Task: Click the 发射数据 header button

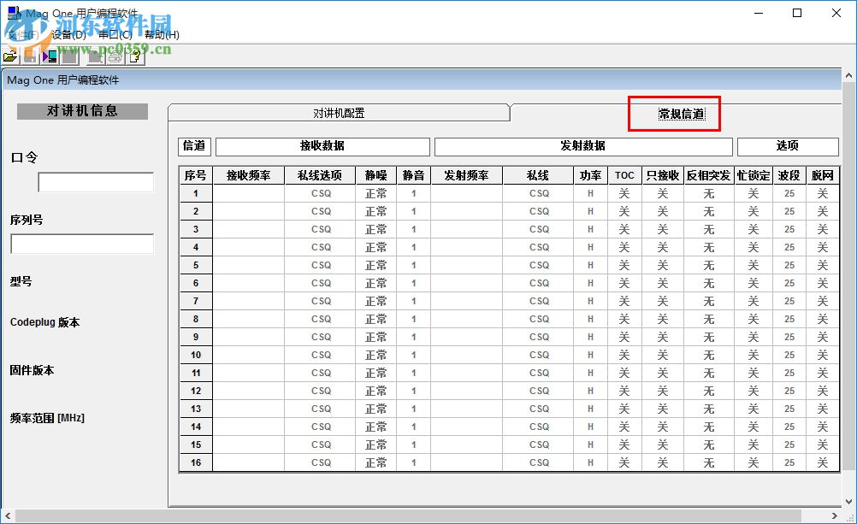Action: click(x=583, y=145)
